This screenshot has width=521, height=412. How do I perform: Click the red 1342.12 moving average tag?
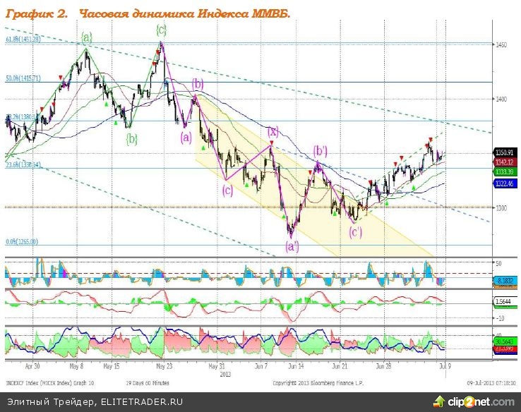click(x=505, y=162)
